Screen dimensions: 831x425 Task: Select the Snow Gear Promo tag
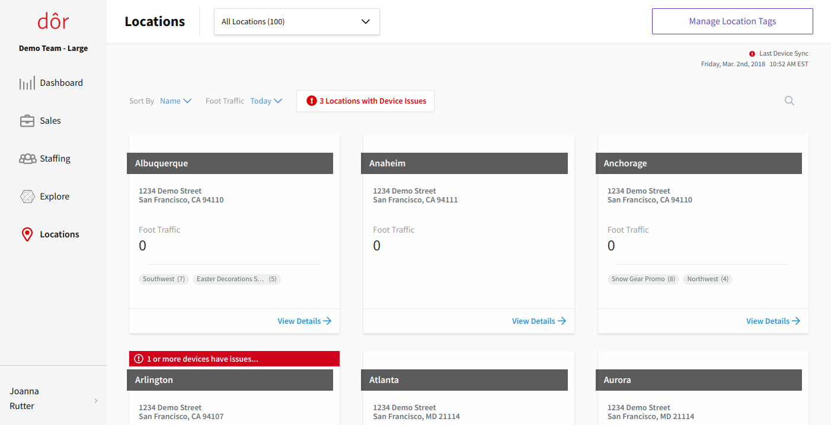[643, 279]
